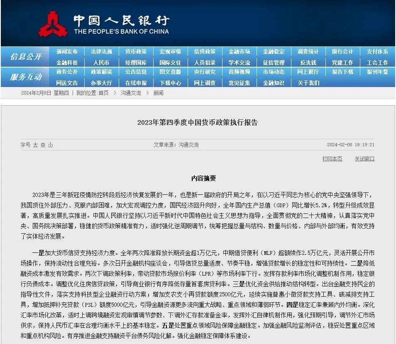Go to 调查统计 section

click(x=308, y=51)
